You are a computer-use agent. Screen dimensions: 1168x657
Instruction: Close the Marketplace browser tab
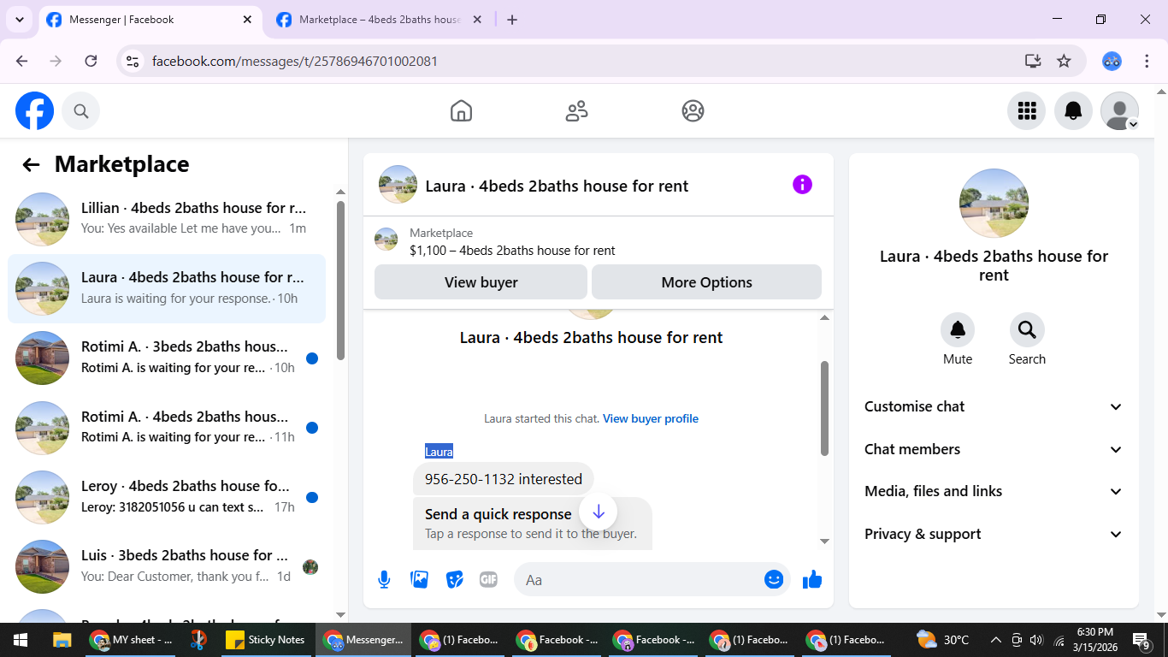click(x=477, y=20)
